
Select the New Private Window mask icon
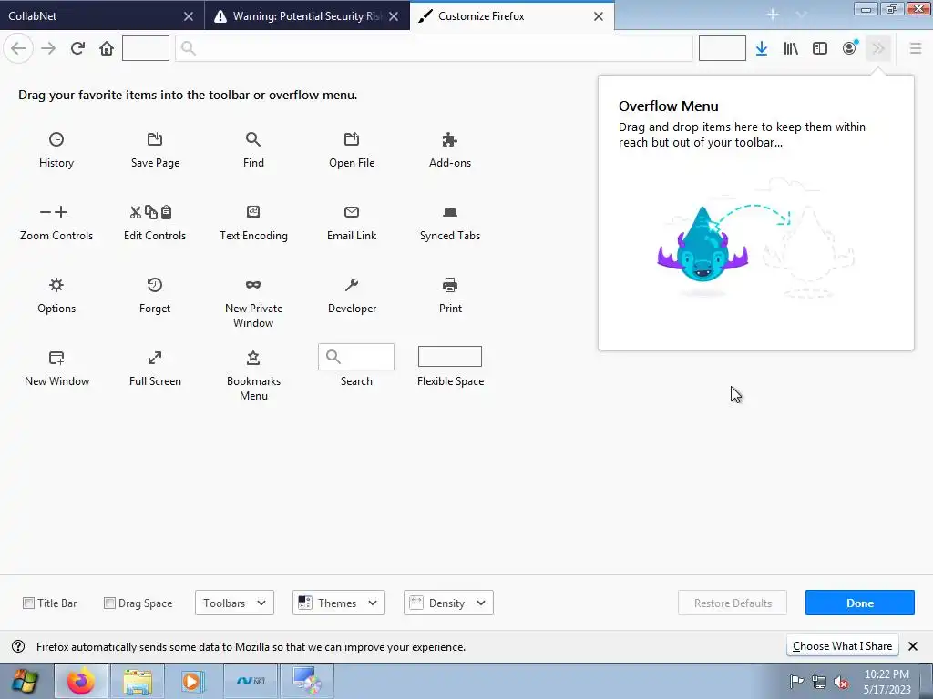253,285
